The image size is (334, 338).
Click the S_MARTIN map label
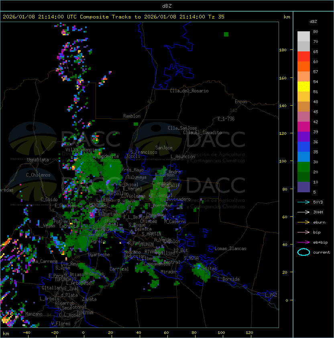point(152,234)
